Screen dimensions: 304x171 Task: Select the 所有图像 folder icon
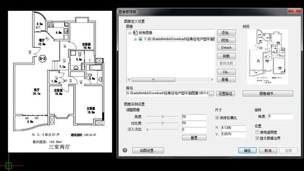coord(135,33)
